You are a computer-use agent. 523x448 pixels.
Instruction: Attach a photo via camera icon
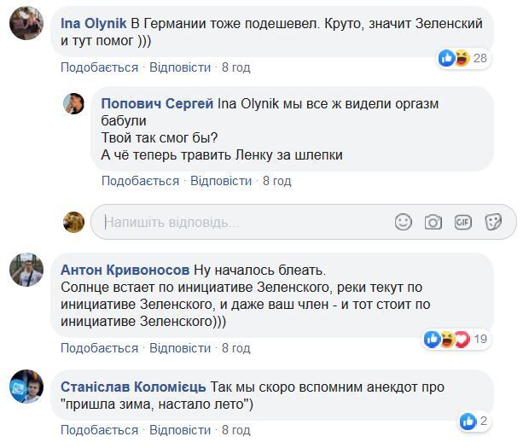(x=433, y=222)
